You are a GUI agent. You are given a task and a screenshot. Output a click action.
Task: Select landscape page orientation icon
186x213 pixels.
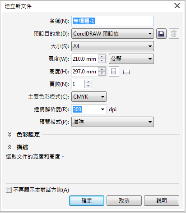tap(126, 72)
